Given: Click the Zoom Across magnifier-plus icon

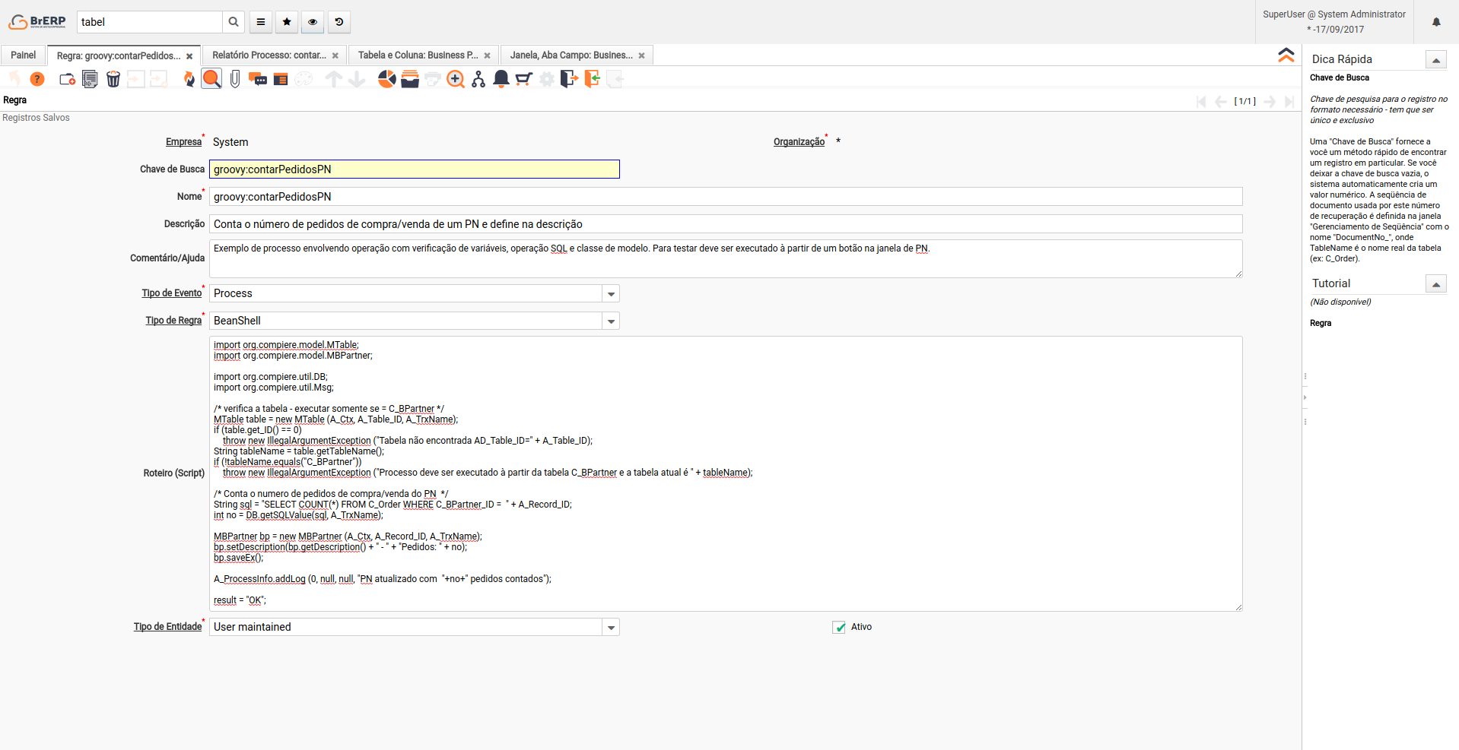Looking at the screenshot, I should [455, 79].
